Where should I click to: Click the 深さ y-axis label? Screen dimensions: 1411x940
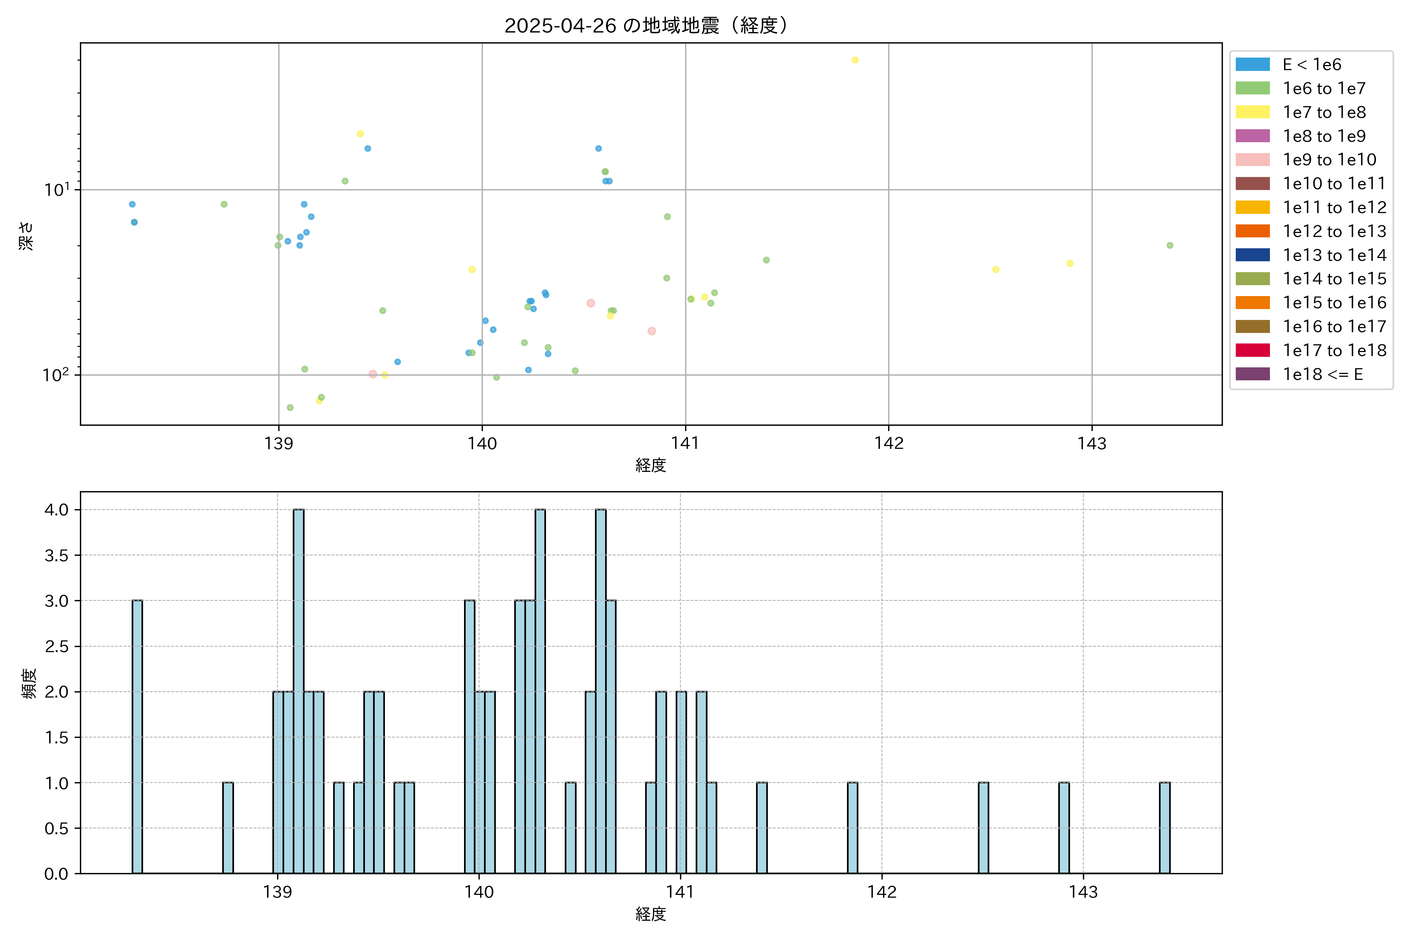pyautogui.click(x=26, y=236)
